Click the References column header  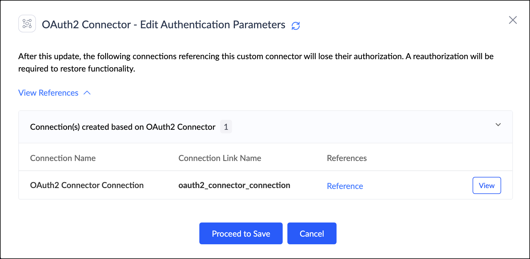[347, 158]
